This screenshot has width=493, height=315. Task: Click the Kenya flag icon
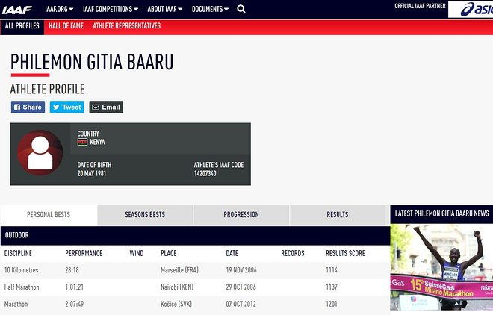(82, 141)
